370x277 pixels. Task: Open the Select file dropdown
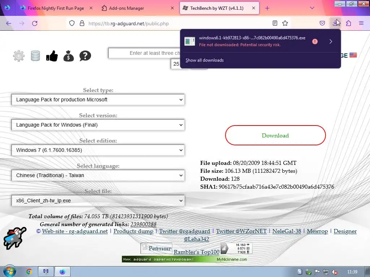point(98,201)
